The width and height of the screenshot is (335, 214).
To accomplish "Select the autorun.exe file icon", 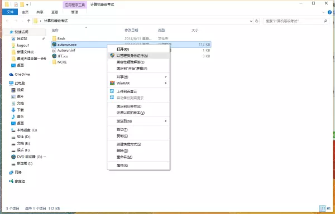I will click(54, 45).
